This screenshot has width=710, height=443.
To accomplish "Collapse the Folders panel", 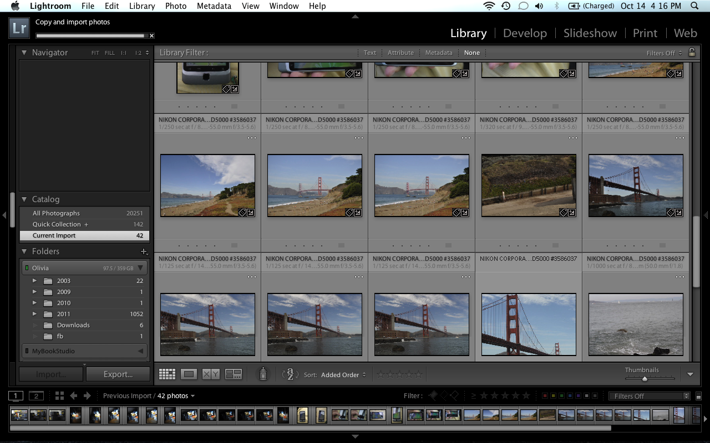I will tap(24, 251).
